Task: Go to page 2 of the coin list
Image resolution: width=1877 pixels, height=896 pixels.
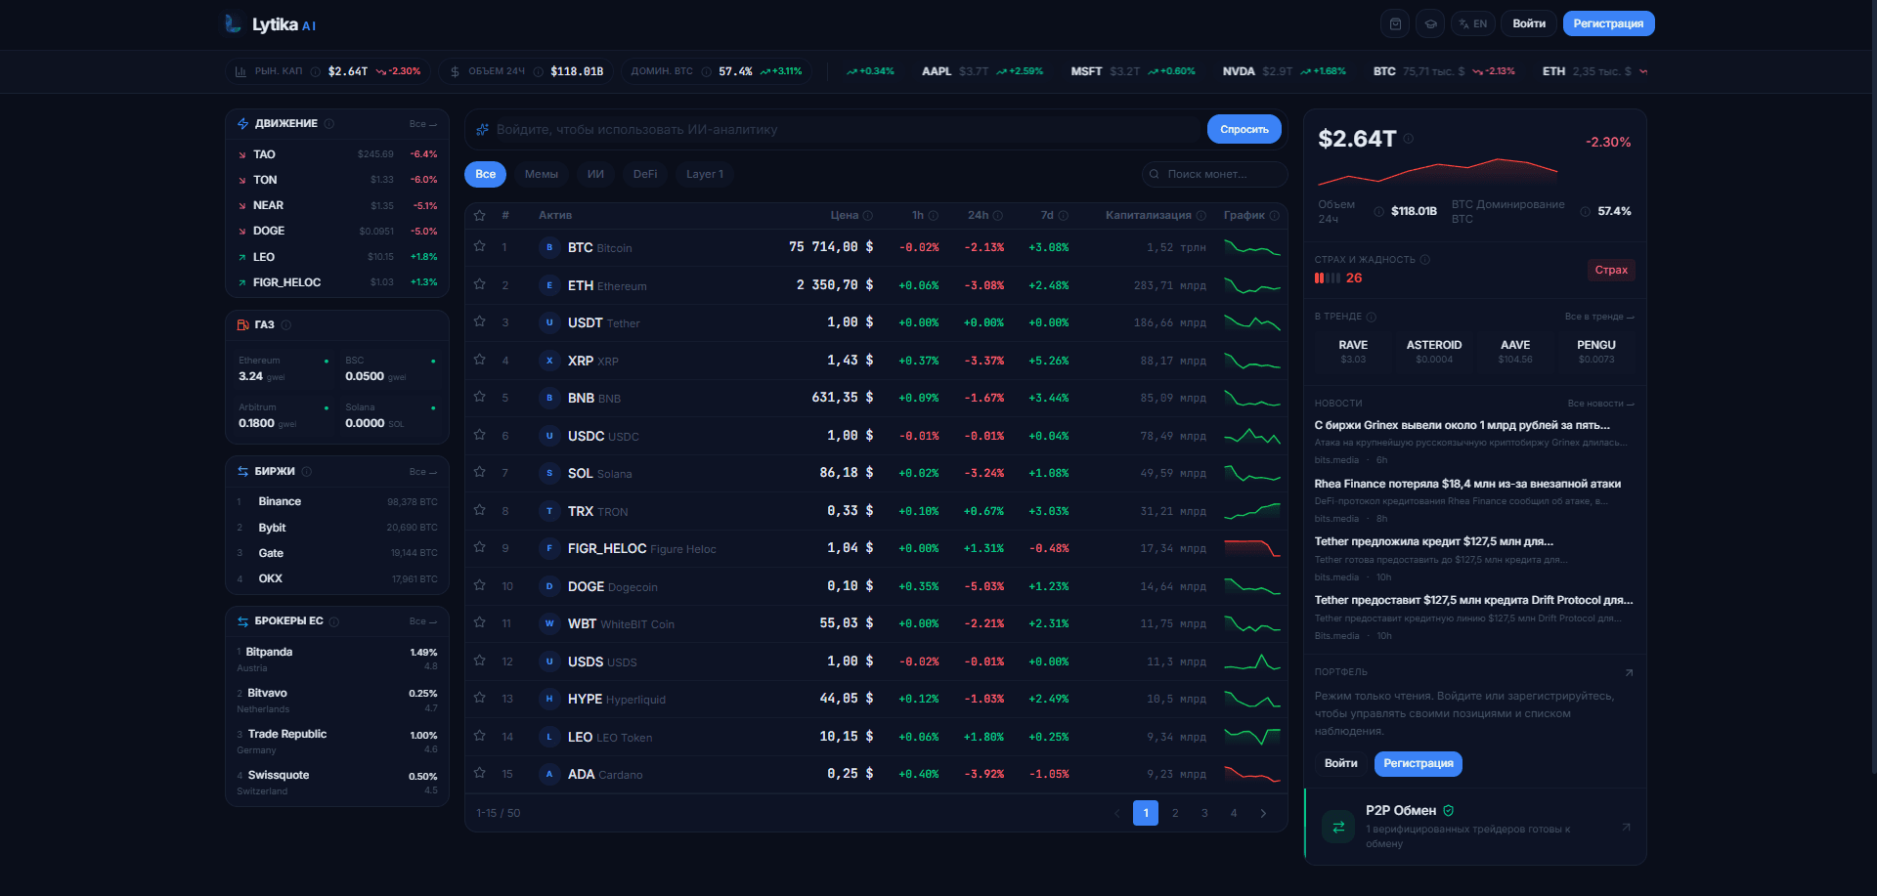Action: click(1175, 812)
